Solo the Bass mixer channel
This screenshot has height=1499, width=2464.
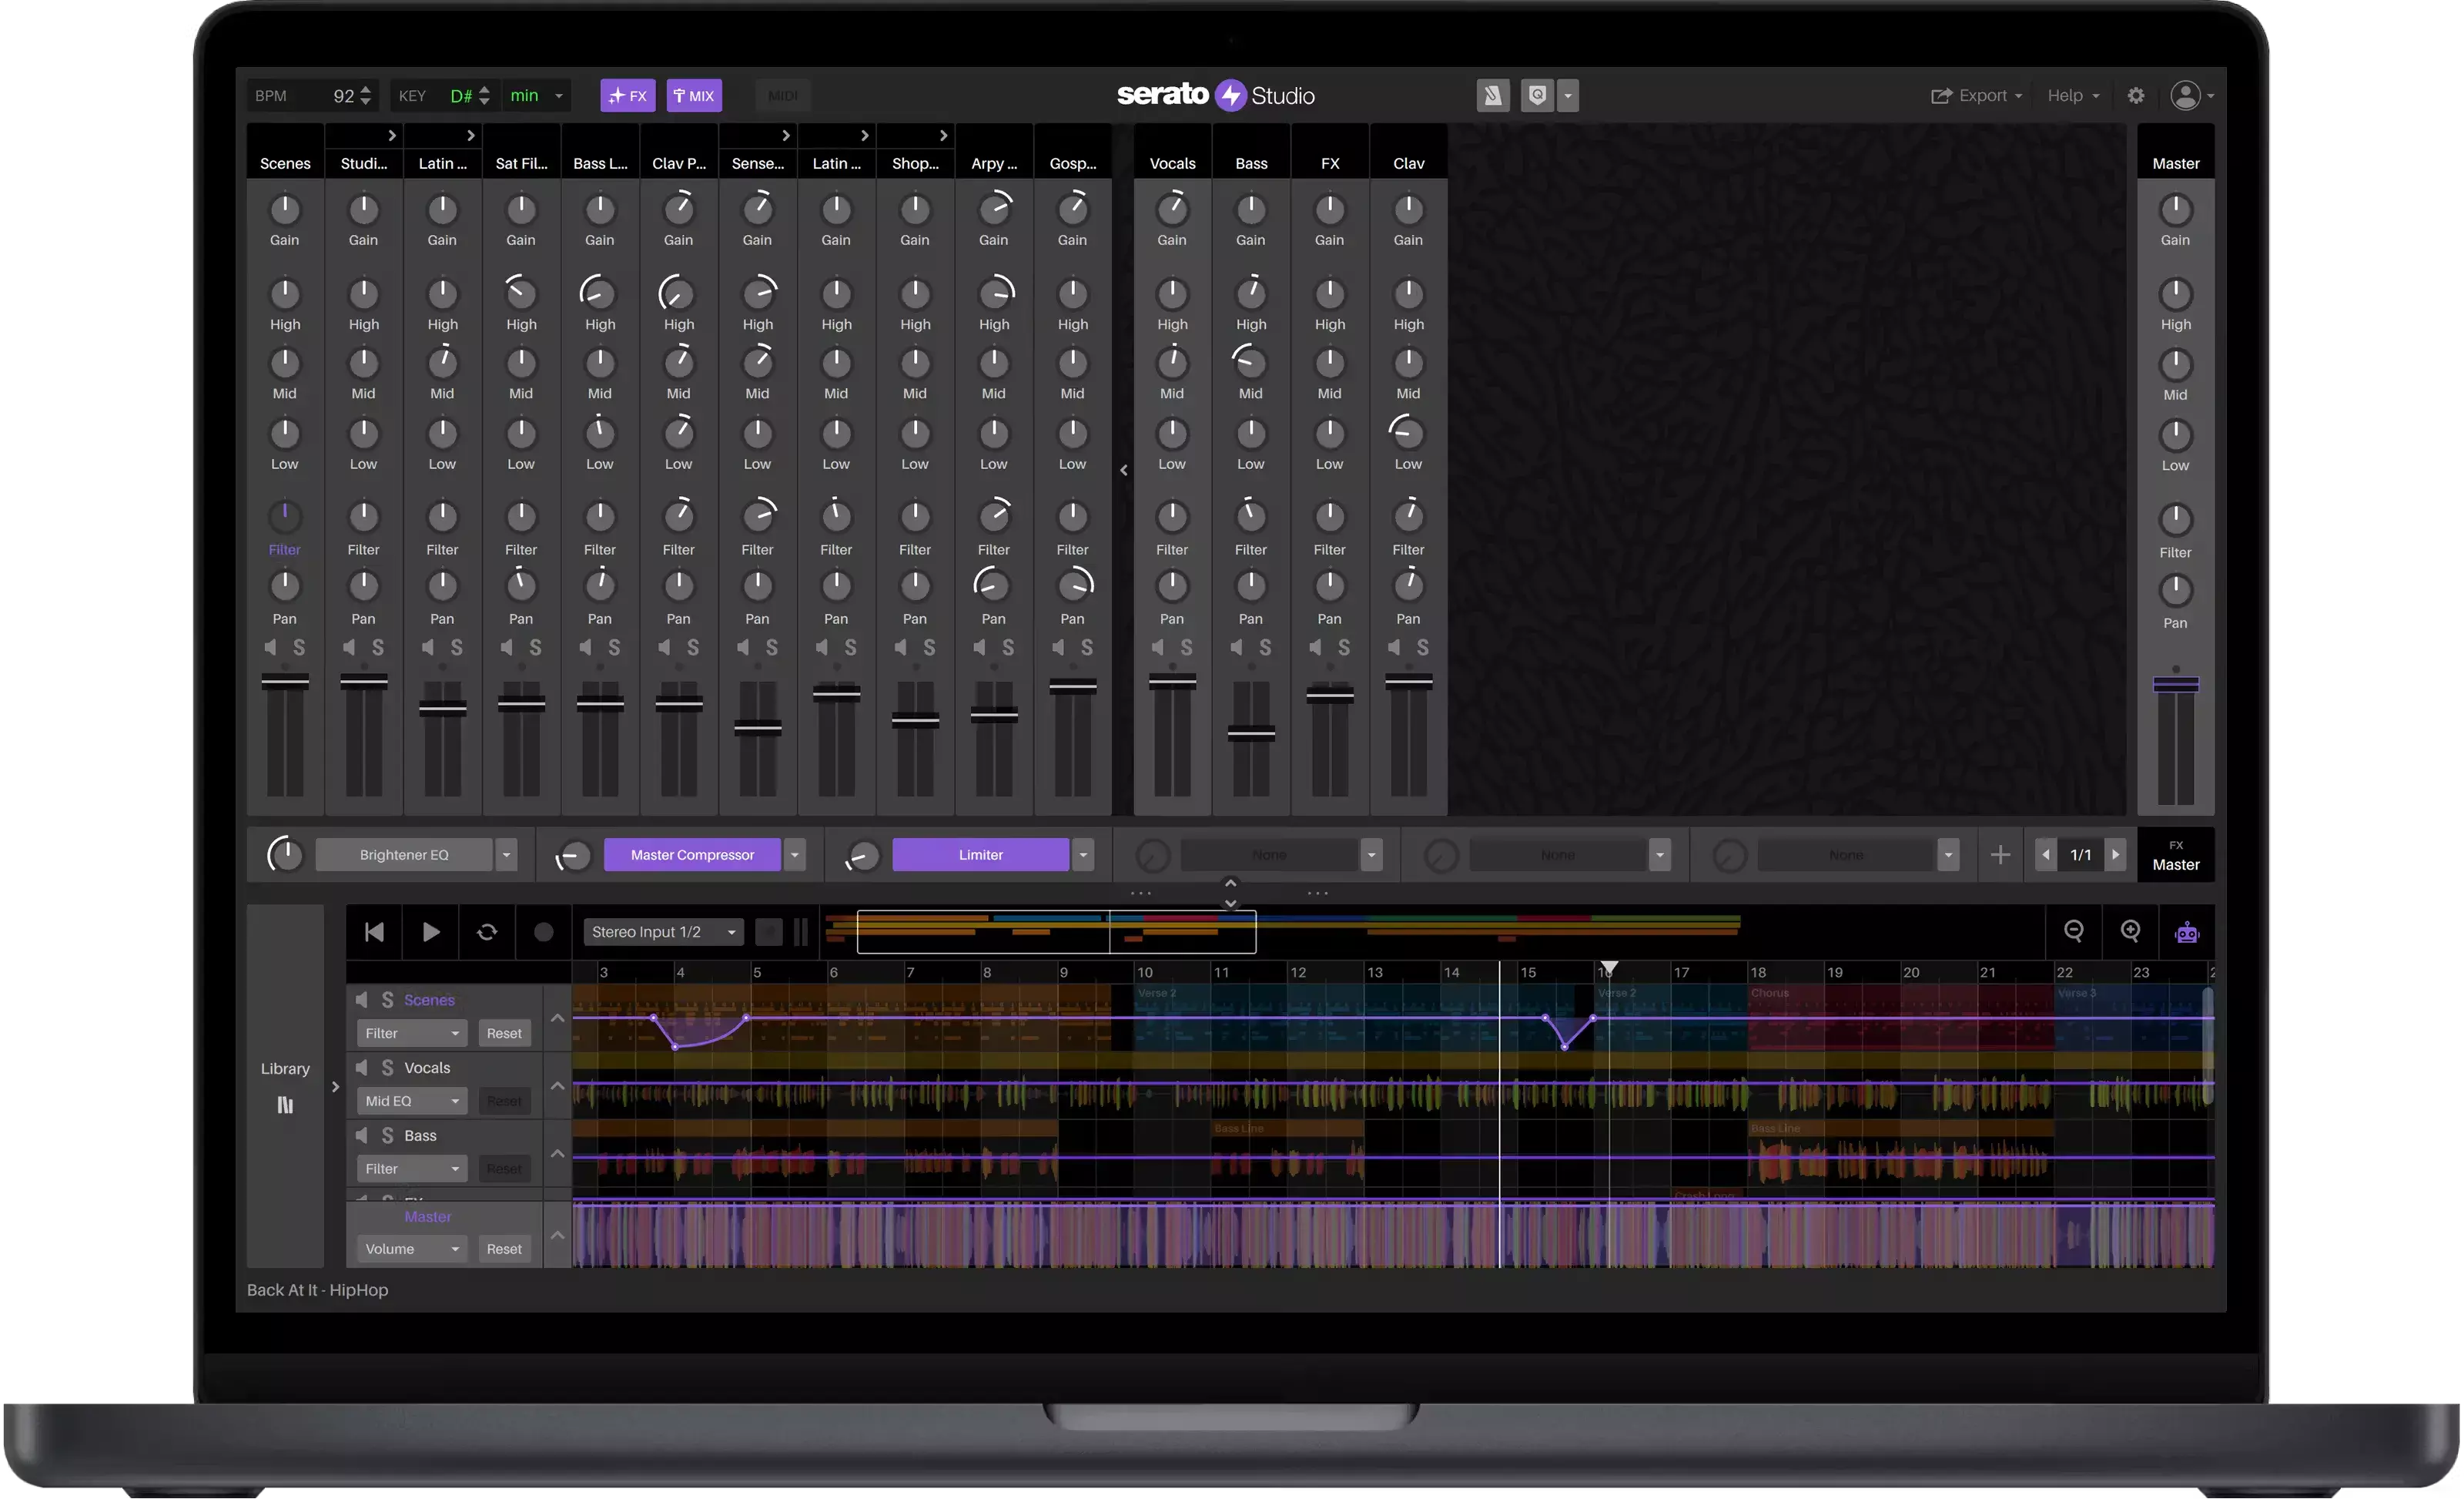click(1265, 647)
